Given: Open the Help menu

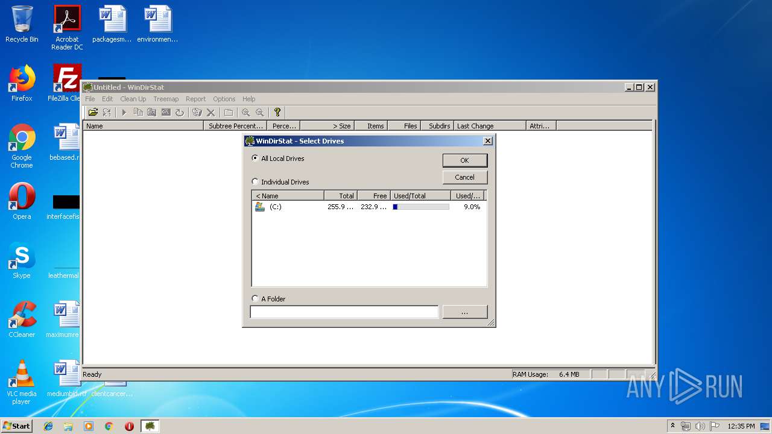Looking at the screenshot, I should pos(249,99).
